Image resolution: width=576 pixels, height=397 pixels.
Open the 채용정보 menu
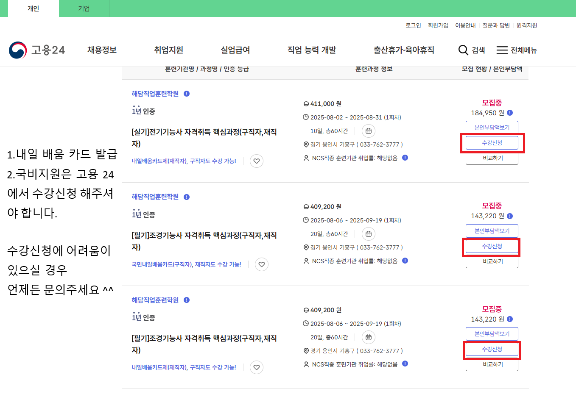click(x=102, y=50)
